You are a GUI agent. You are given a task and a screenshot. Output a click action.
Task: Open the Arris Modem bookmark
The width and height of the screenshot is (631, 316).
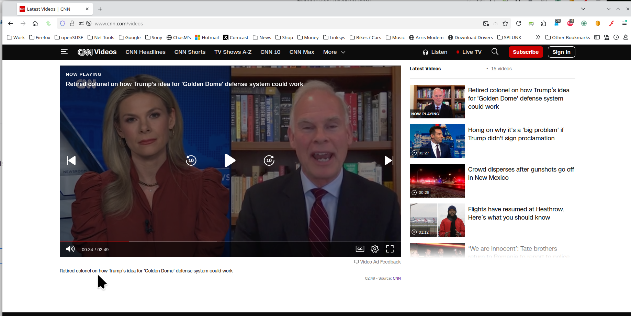426,37
